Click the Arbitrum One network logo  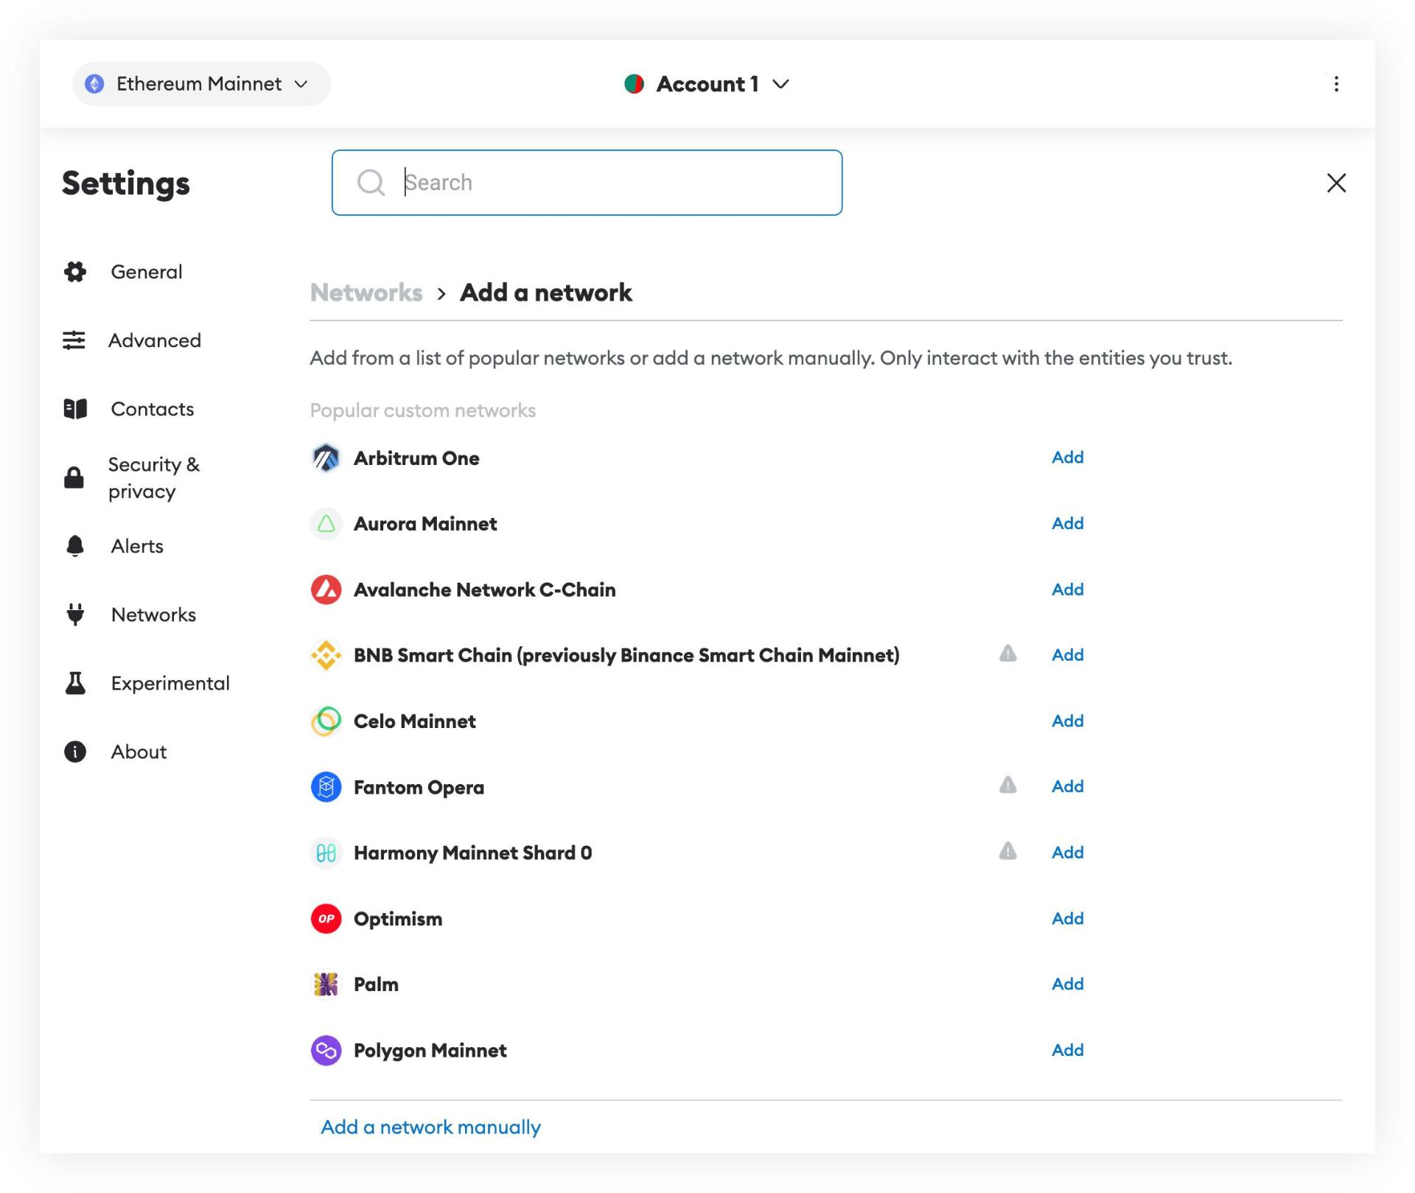(326, 458)
